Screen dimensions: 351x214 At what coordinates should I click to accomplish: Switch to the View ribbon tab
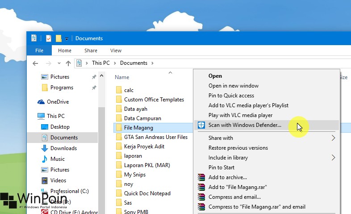point(116,50)
